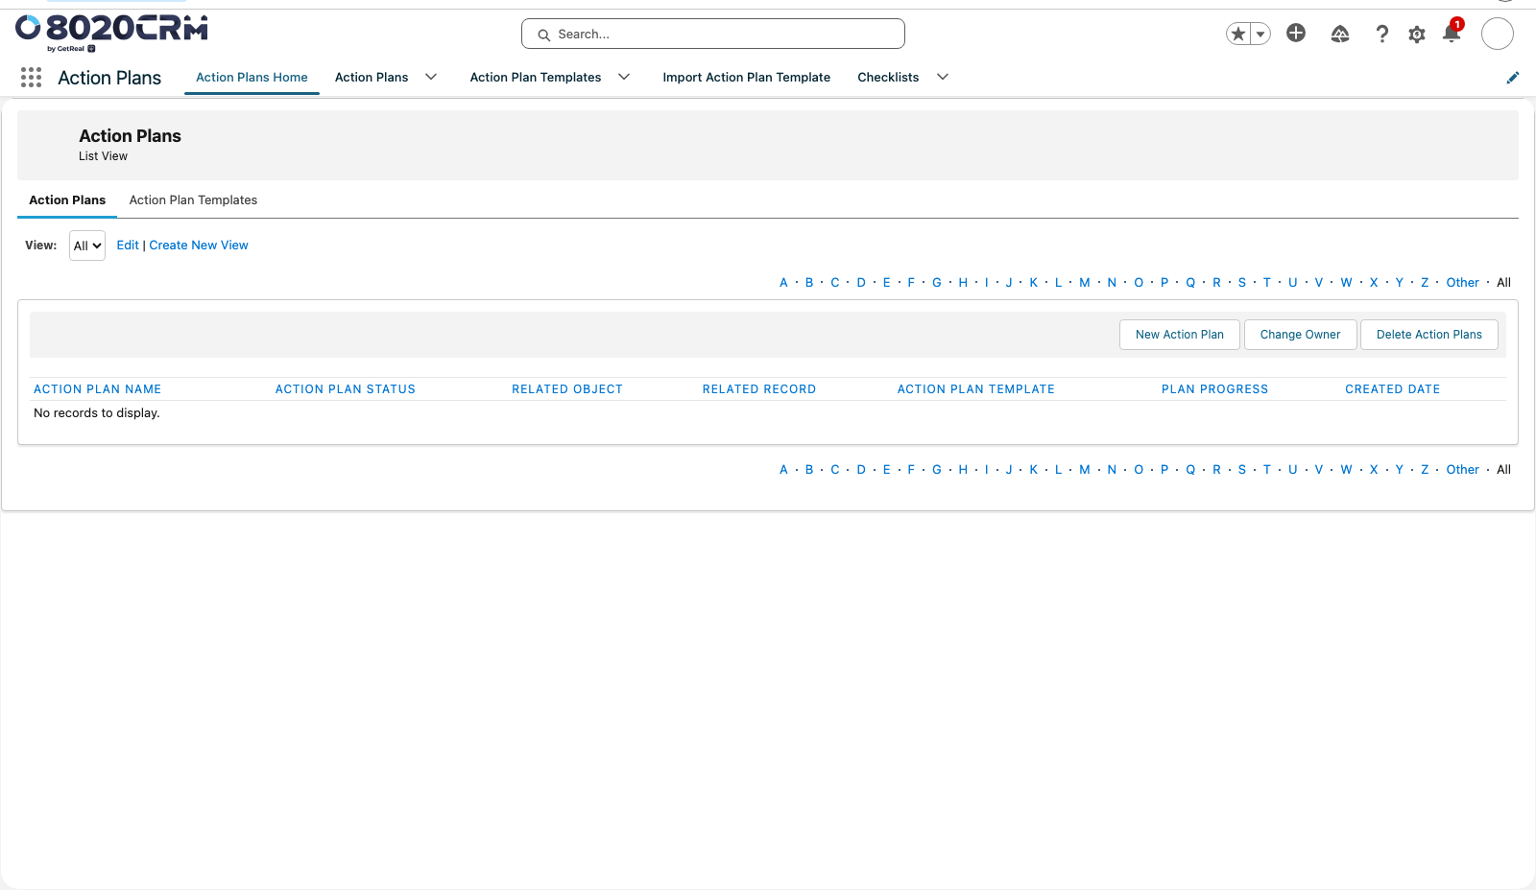The width and height of the screenshot is (1536, 890).
Task: Click Other in bottom alphabet bar
Action: [1463, 470]
